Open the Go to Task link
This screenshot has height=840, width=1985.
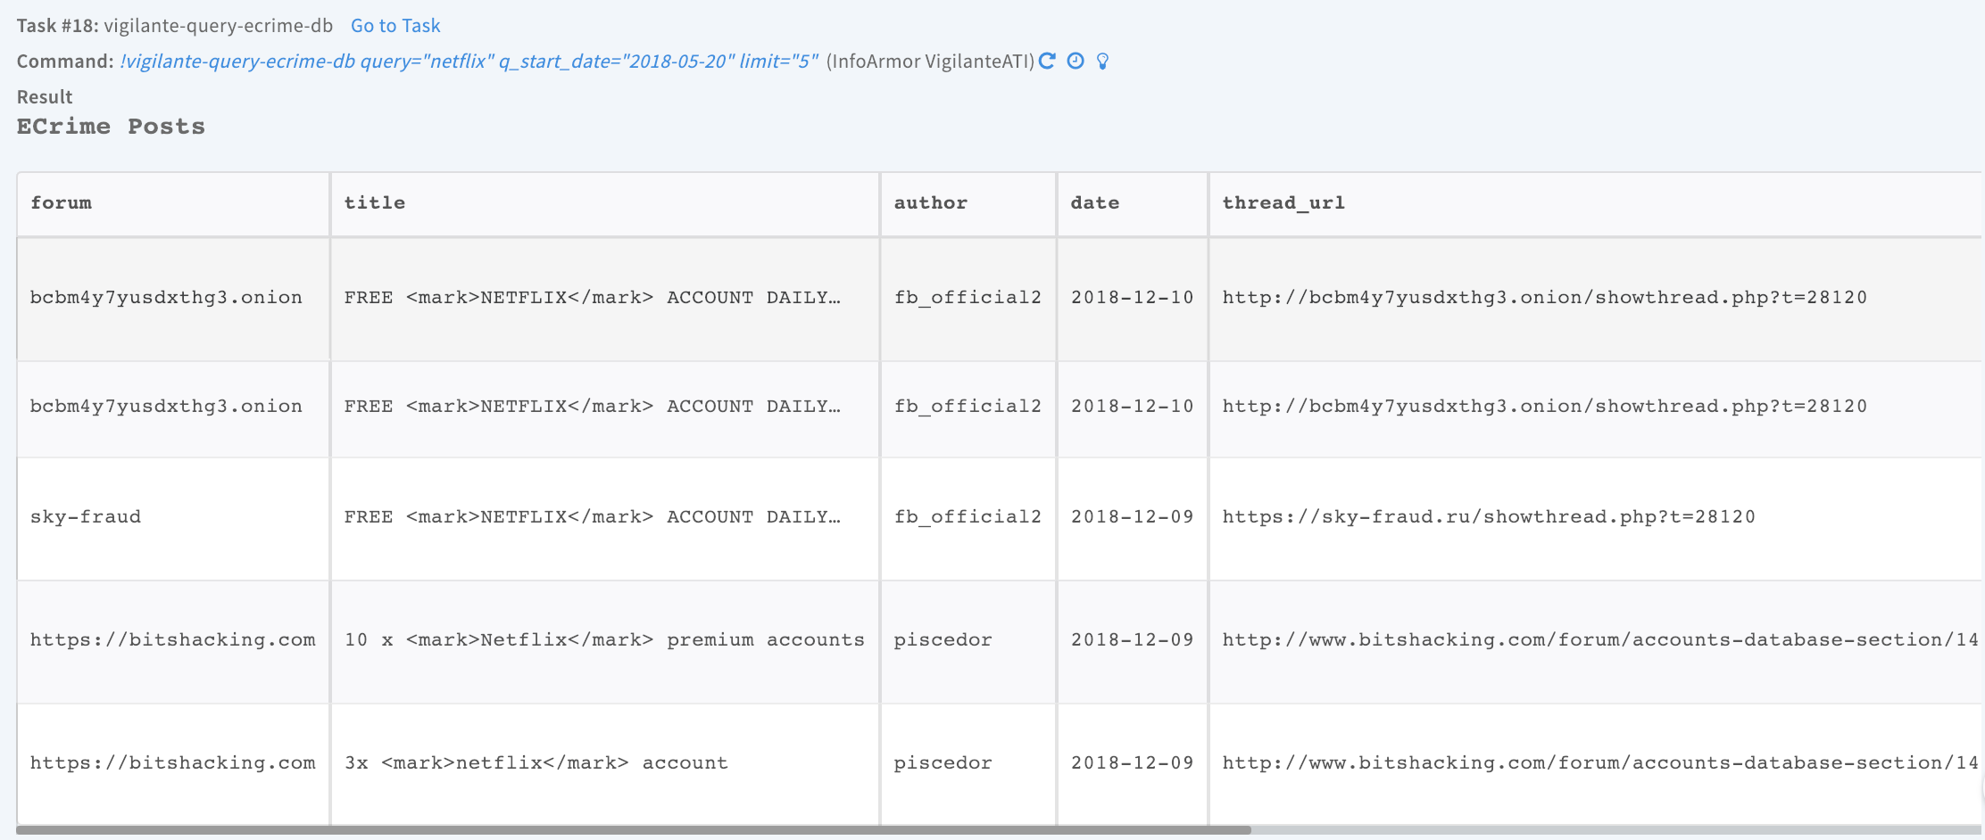(x=395, y=25)
